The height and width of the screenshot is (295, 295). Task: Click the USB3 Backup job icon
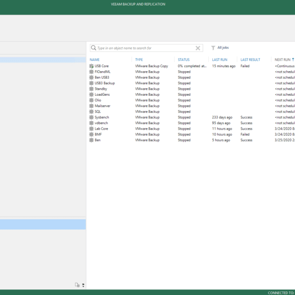91,83
